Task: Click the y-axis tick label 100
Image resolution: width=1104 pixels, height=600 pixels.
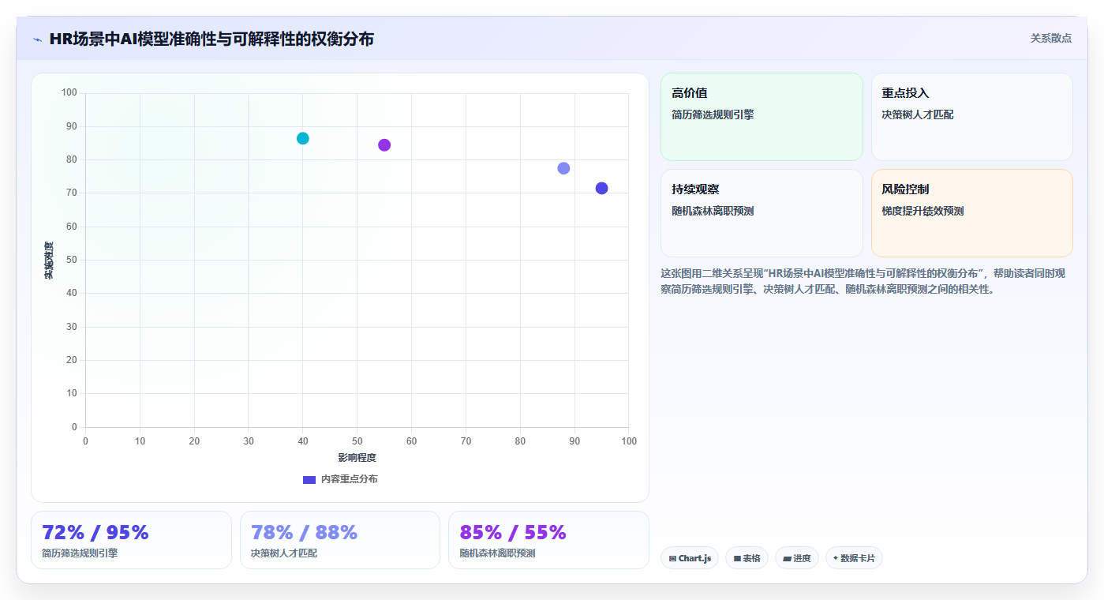Action: (x=69, y=93)
